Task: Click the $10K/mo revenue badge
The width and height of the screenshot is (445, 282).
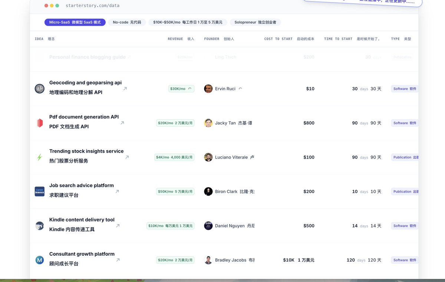Action: pos(171,226)
